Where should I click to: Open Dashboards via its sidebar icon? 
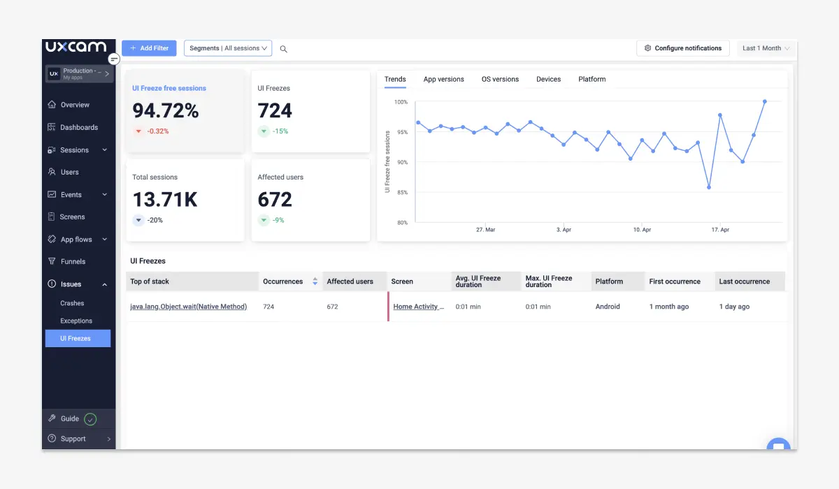pos(52,127)
